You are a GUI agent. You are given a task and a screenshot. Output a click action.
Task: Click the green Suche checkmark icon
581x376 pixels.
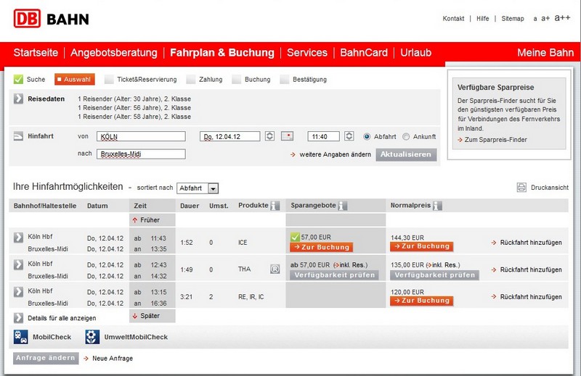tap(18, 79)
